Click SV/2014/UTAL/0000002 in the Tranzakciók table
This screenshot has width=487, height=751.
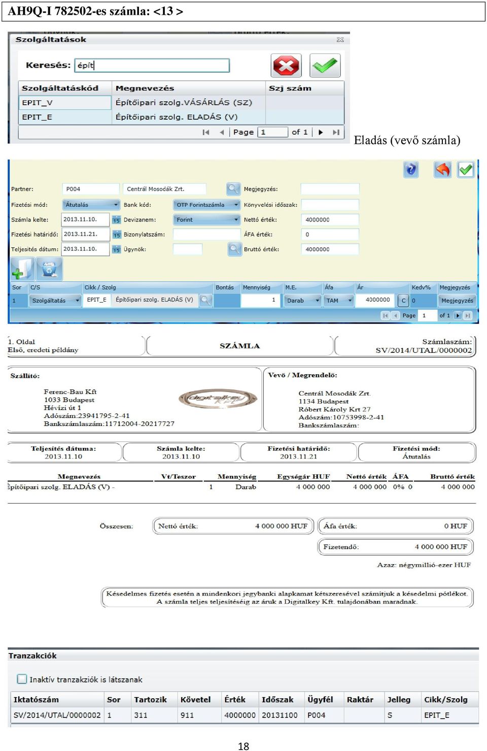(x=57, y=715)
